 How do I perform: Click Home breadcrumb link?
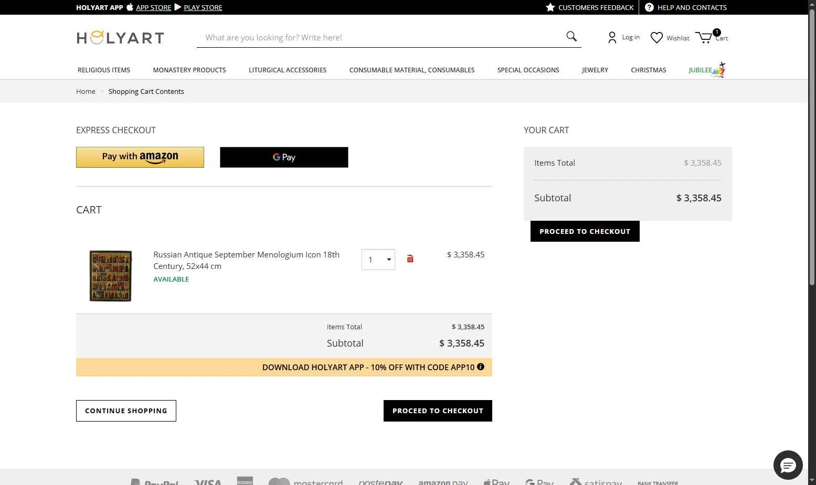(x=86, y=91)
